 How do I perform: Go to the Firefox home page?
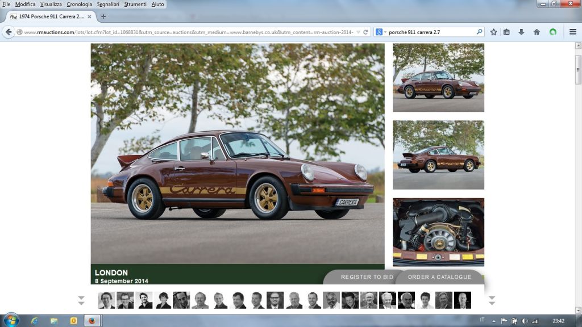pos(537,32)
